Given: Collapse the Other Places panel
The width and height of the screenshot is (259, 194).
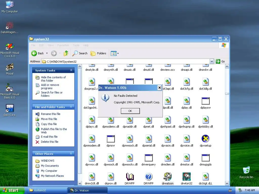Looking at the screenshot, I should click(x=71, y=153).
